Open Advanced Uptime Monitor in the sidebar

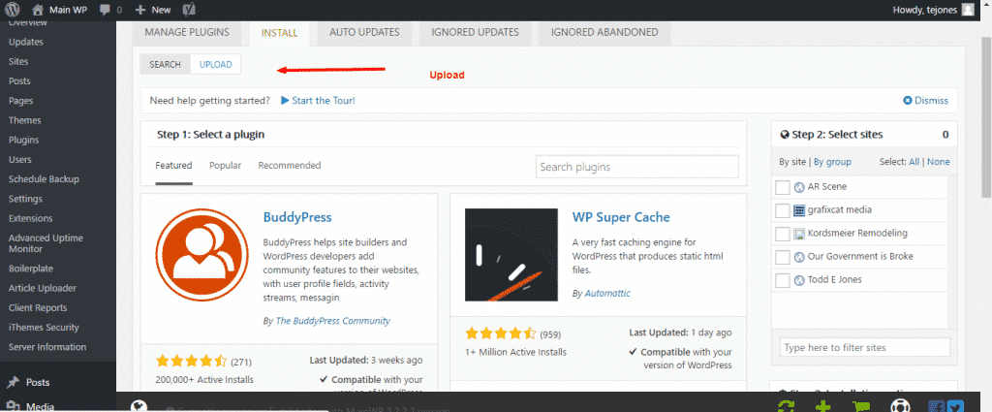click(46, 243)
